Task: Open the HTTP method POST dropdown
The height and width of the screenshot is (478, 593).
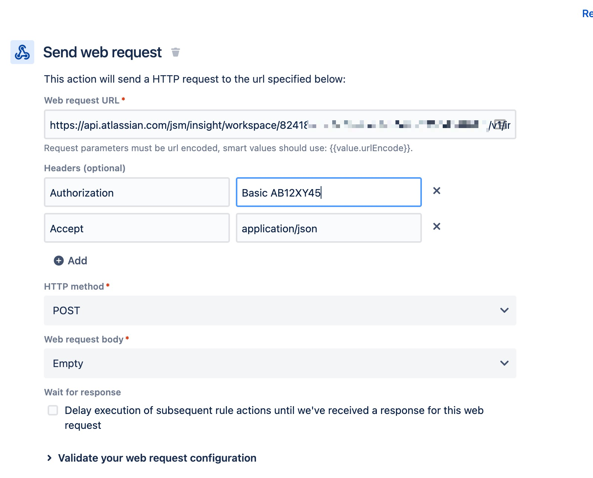Action: [280, 310]
